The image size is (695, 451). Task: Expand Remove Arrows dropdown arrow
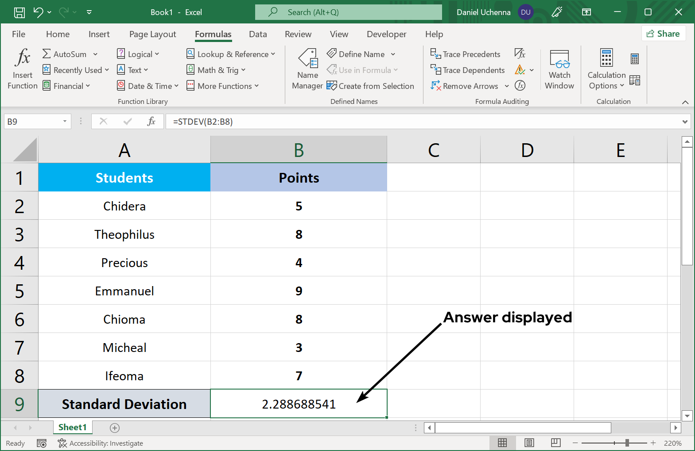point(507,86)
